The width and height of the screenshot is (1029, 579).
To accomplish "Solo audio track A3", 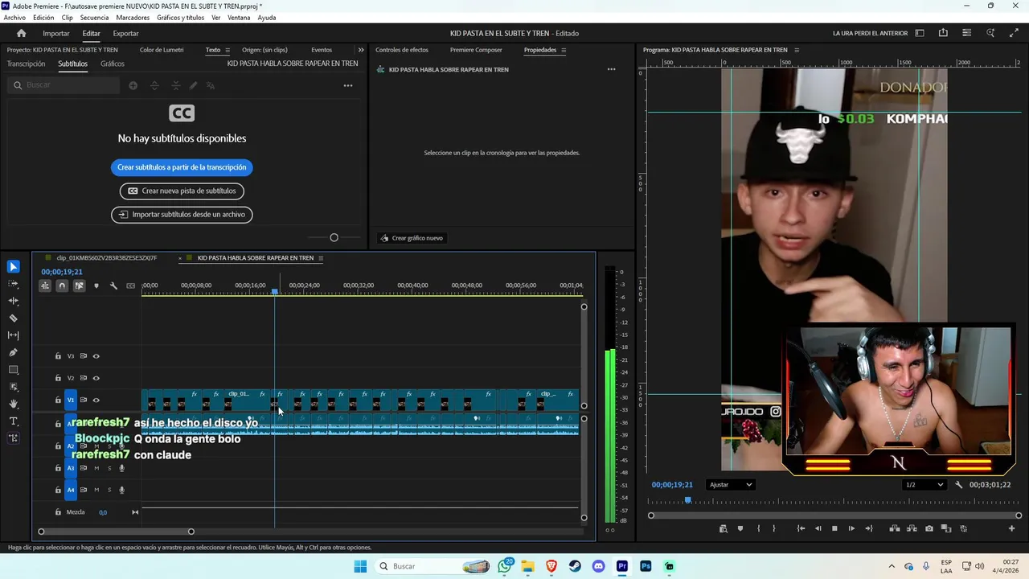I will point(109,468).
